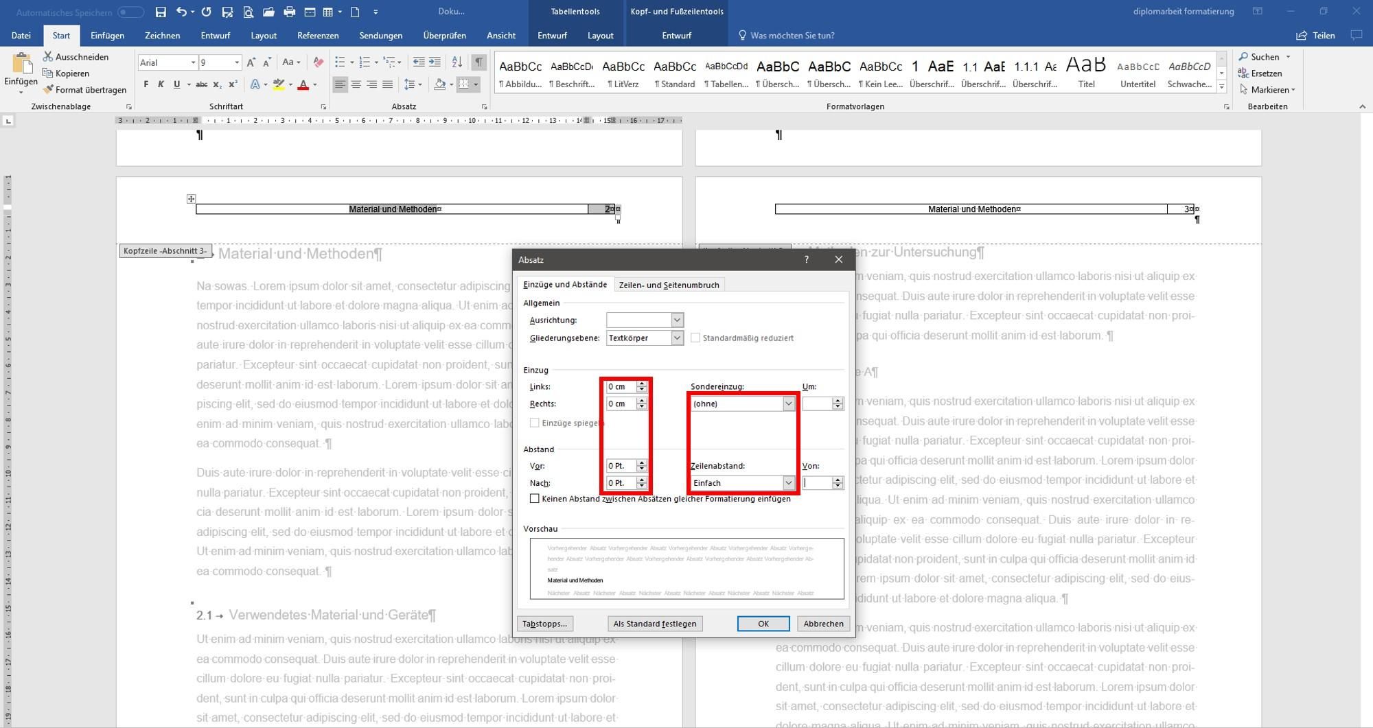Open the Datei menu
Viewport: 1373px width, 728px height.
[x=21, y=36]
